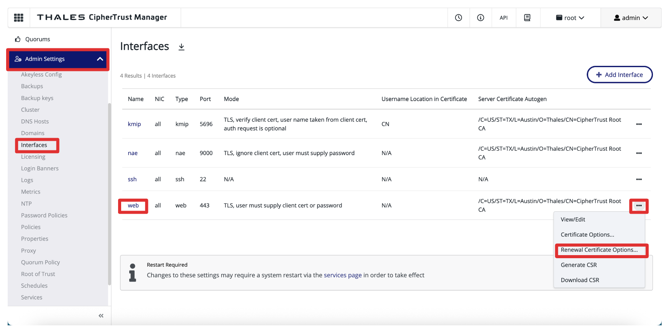Choose Generate CSR from context menu
669x333 pixels.
click(x=579, y=265)
